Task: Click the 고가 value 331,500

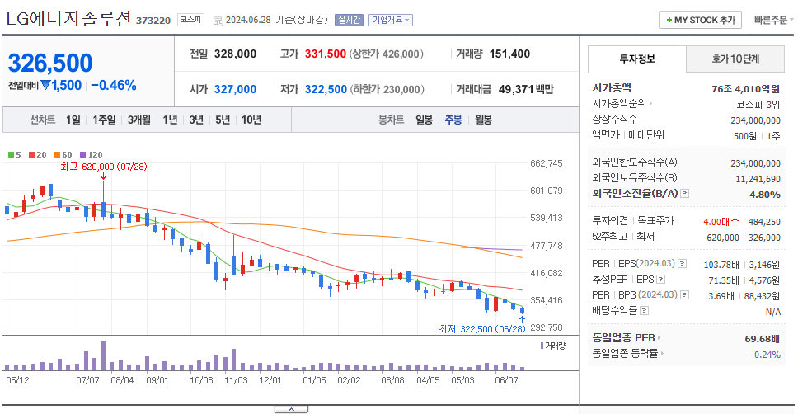Action: pos(325,54)
